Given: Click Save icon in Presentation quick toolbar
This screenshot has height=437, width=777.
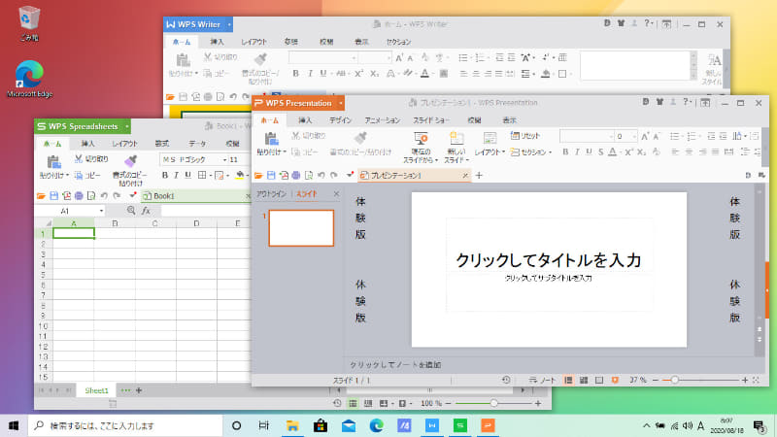Looking at the screenshot, I should (271, 176).
